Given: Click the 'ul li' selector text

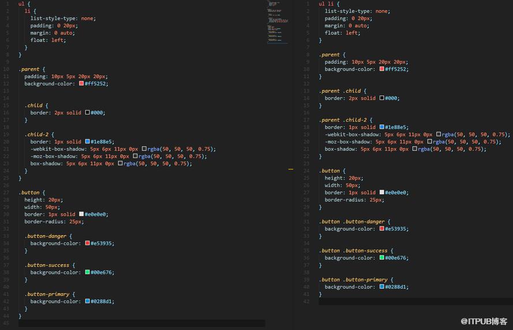Looking at the screenshot, I should [326, 4].
